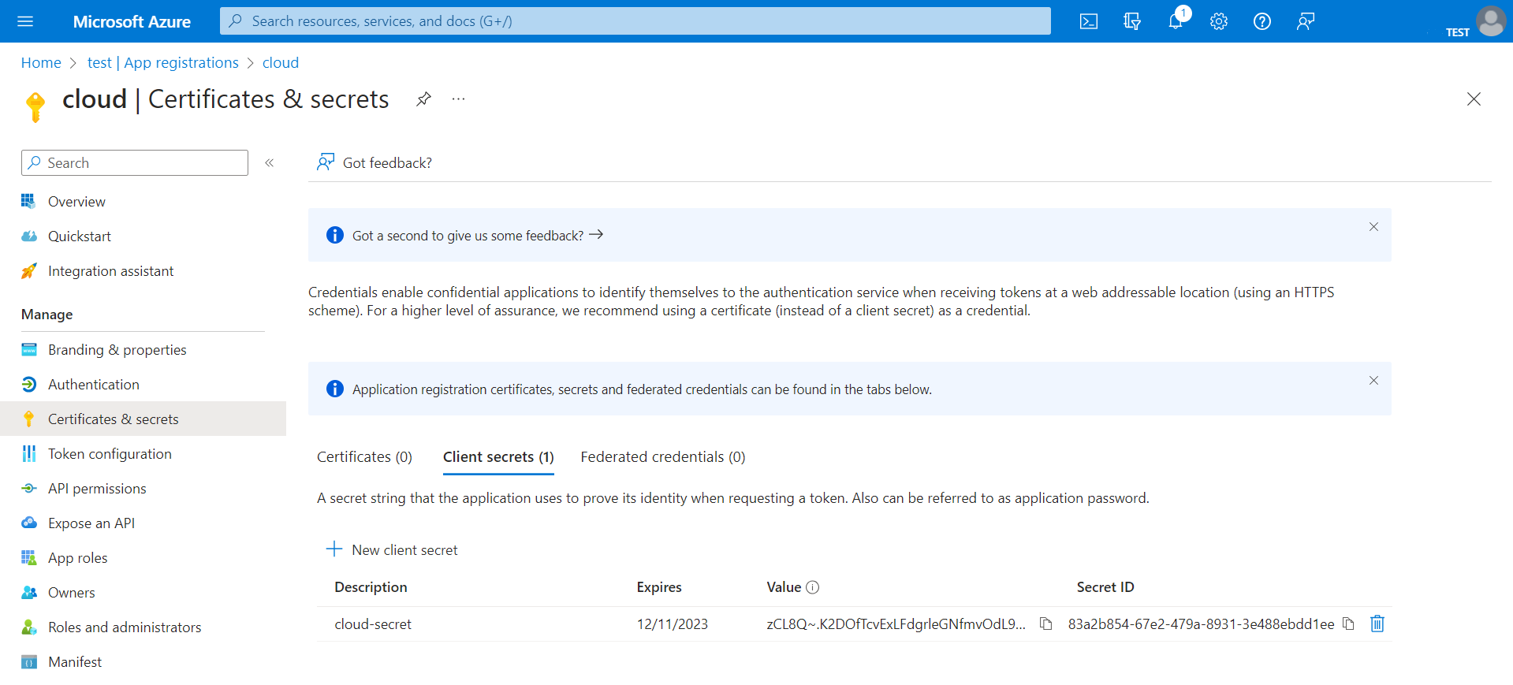This screenshot has width=1513, height=685.
Task: Click the Got feedback? button
Action: pyautogui.click(x=374, y=162)
